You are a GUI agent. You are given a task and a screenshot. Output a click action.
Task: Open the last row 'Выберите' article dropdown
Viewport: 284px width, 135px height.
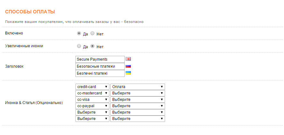138,119
